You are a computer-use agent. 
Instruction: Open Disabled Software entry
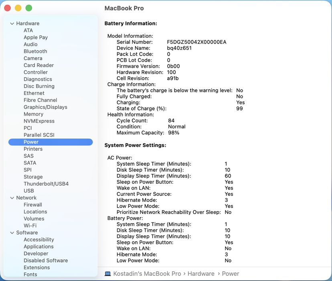click(x=46, y=261)
